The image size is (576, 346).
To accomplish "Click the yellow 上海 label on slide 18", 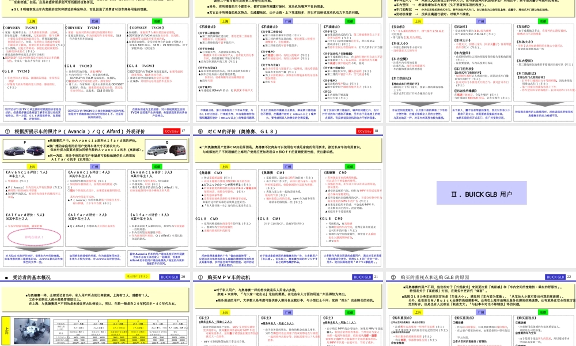I will click(x=225, y=167).
